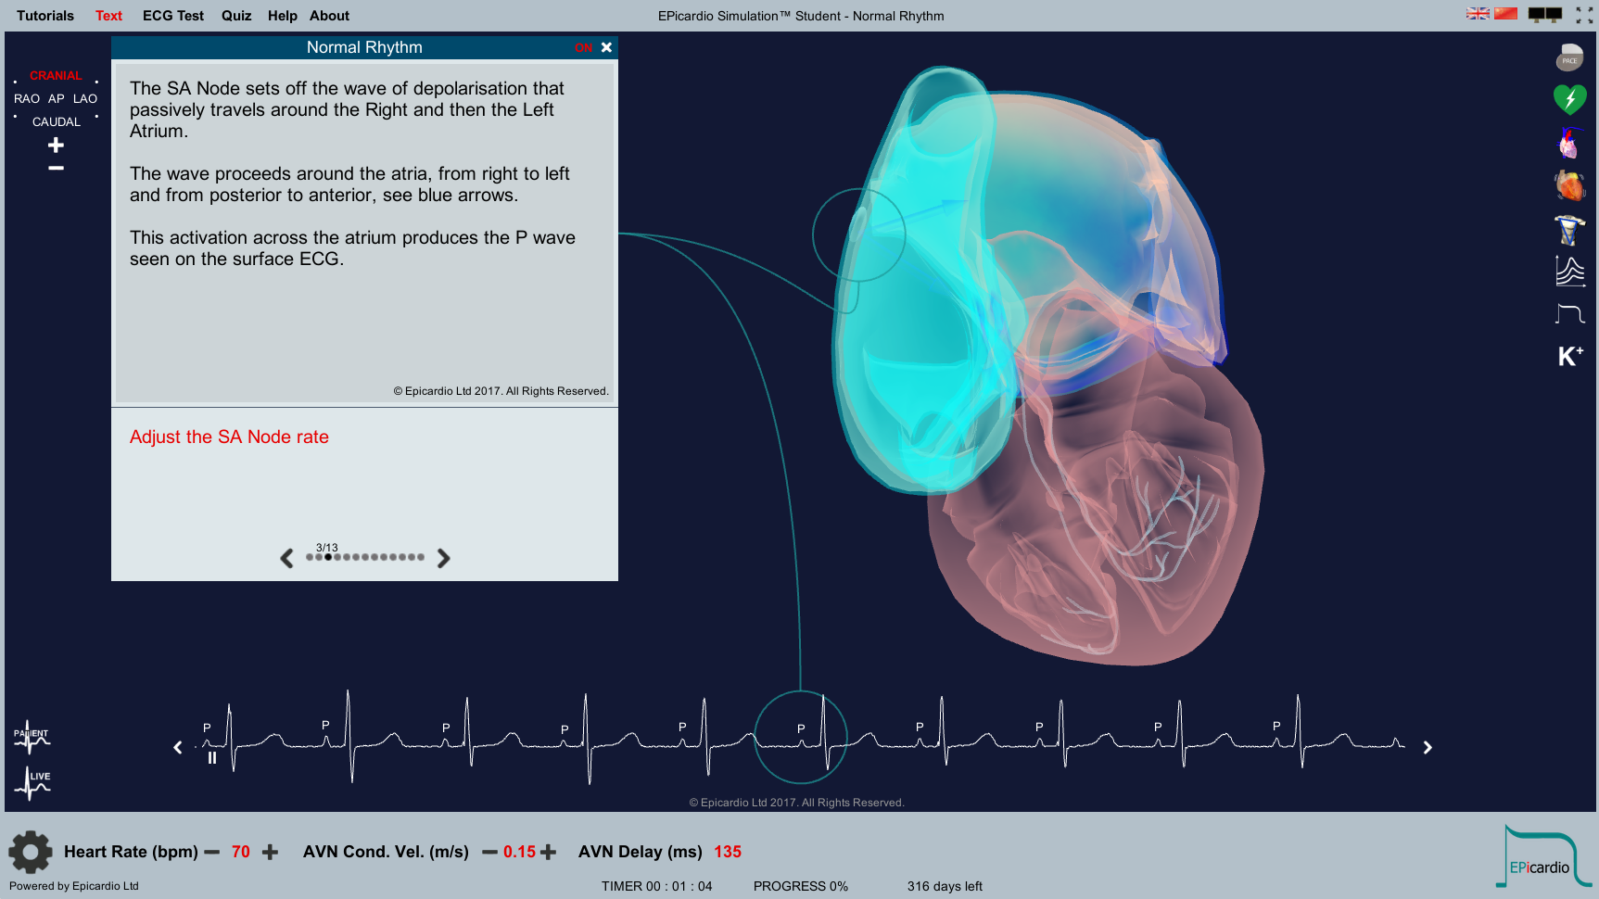1599x899 pixels.
Task: Increase Heart Rate with plus button
Action: pos(270,852)
